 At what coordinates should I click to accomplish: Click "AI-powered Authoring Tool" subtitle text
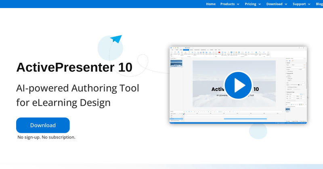tap(78, 88)
